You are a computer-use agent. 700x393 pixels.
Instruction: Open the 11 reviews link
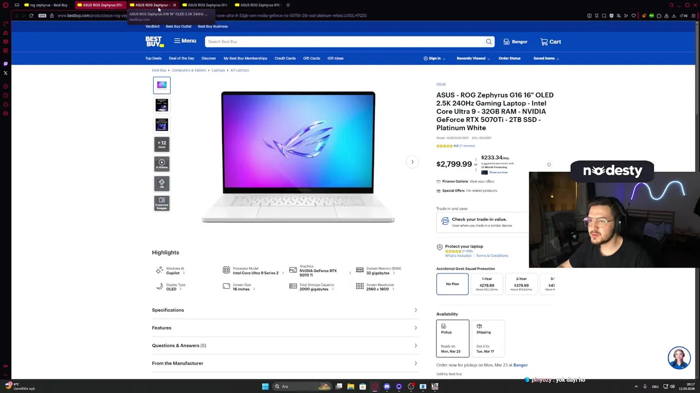(467, 146)
